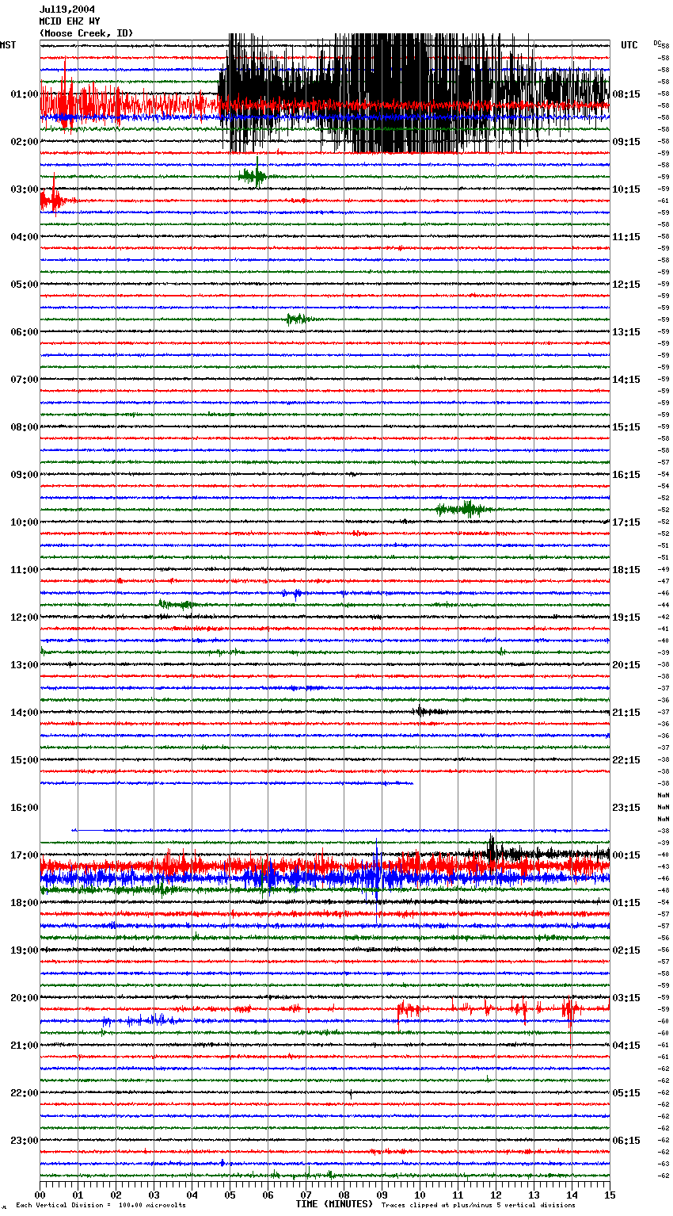673x1216 pixels.
Task: Select the 04:00 MST time label
Action: (25, 236)
